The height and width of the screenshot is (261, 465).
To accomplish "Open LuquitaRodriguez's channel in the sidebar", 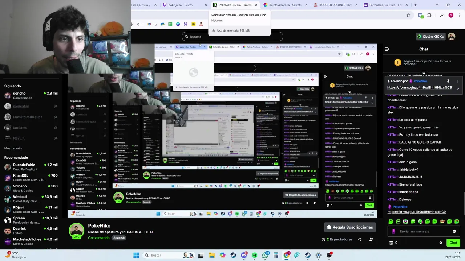I will tap(31, 117).
